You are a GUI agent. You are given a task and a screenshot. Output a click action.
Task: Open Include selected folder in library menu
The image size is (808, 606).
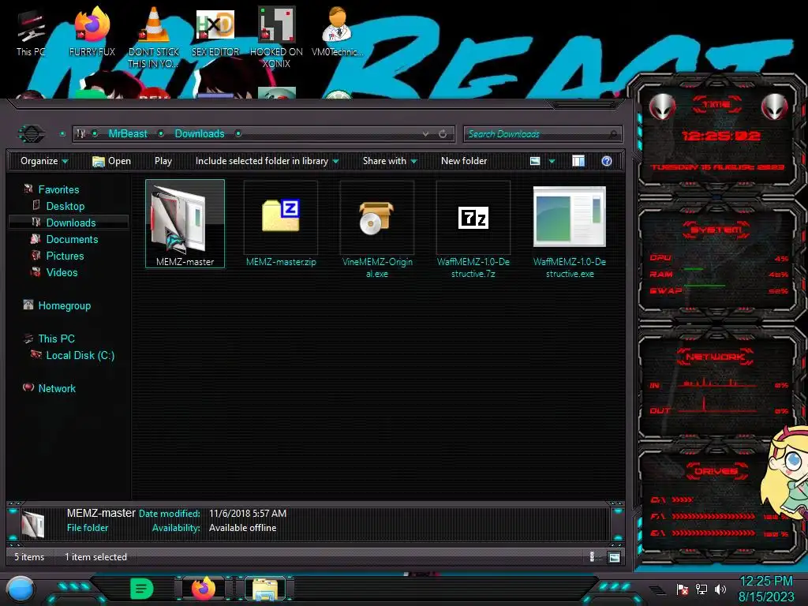[267, 161]
